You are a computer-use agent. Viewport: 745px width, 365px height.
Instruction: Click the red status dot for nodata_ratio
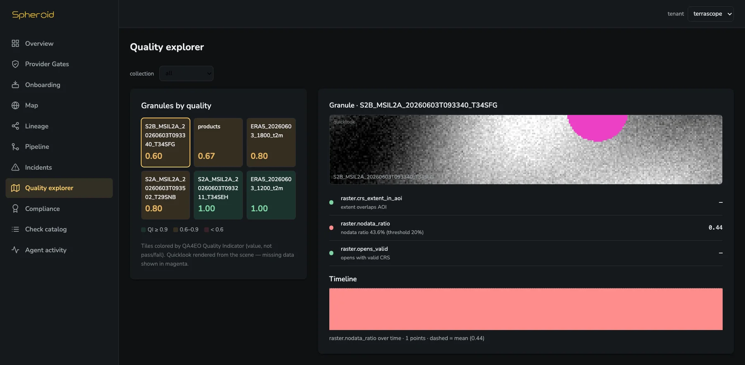(331, 228)
